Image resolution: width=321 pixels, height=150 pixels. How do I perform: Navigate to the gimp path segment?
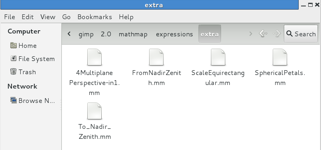[86, 34]
